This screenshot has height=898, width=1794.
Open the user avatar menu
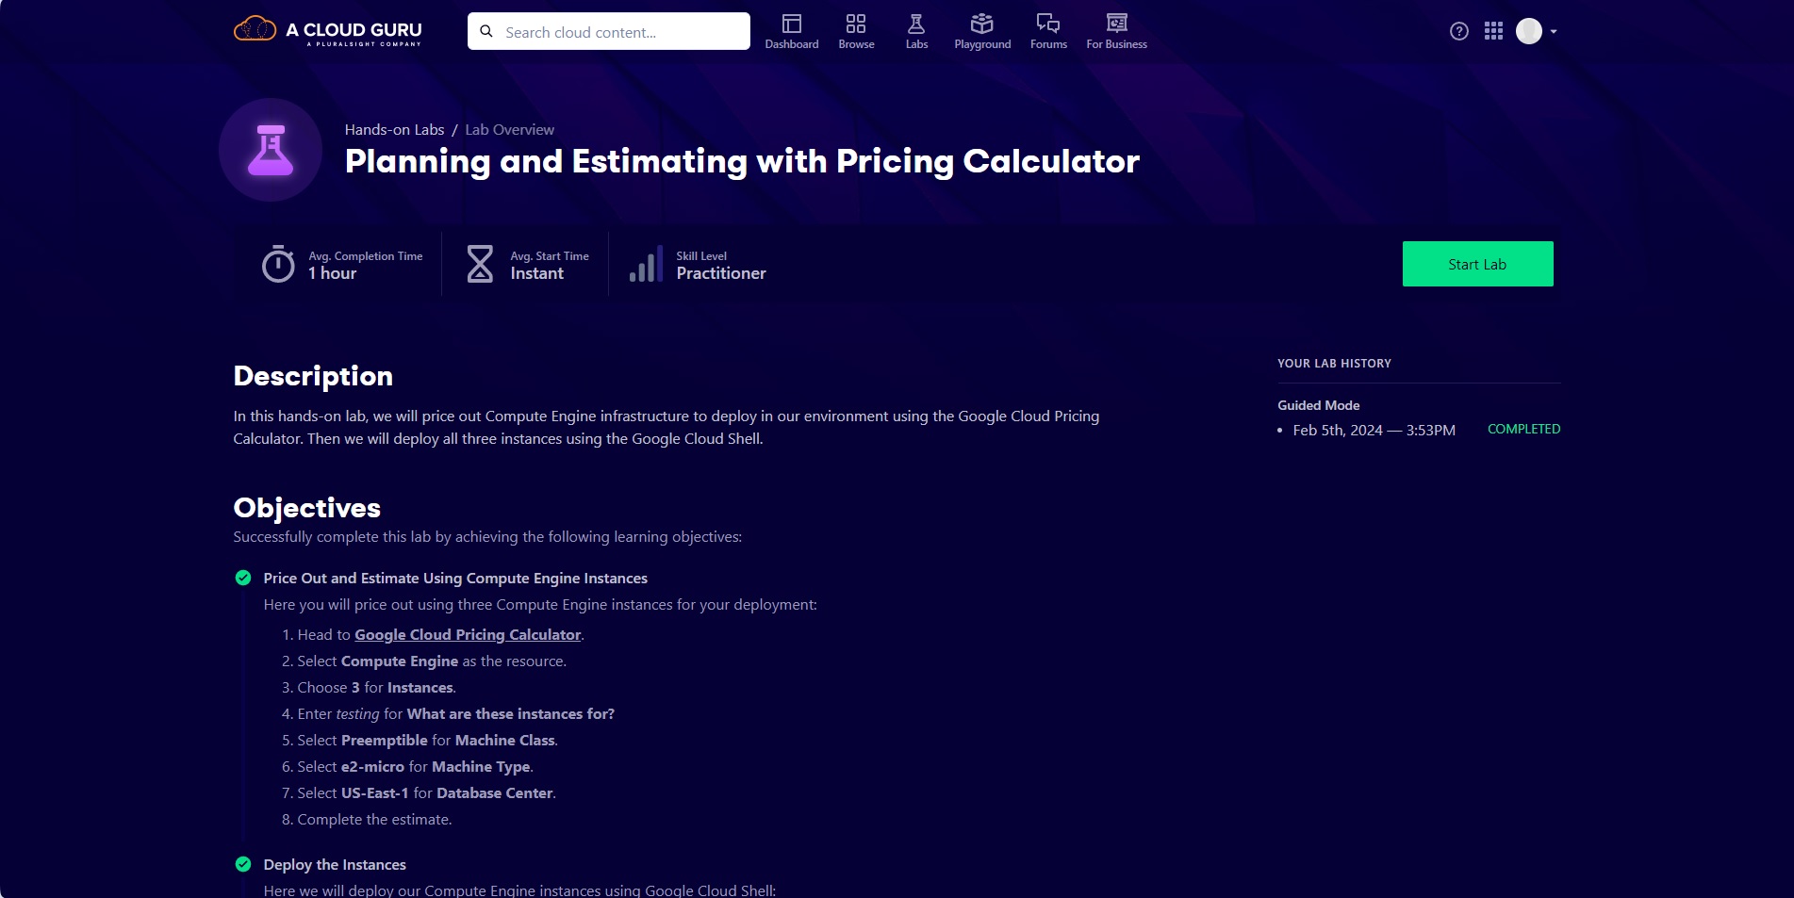coord(1528,31)
